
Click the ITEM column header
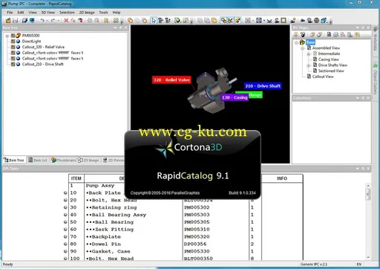coord(76,178)
